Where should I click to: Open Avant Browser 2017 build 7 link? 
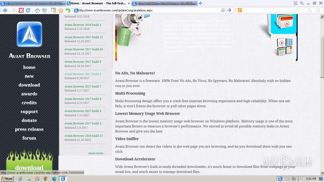[x=83, y=86]
